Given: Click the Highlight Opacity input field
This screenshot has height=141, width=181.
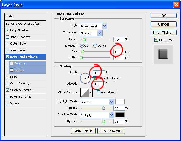Looking at the screenshot, I should [119, 108].
